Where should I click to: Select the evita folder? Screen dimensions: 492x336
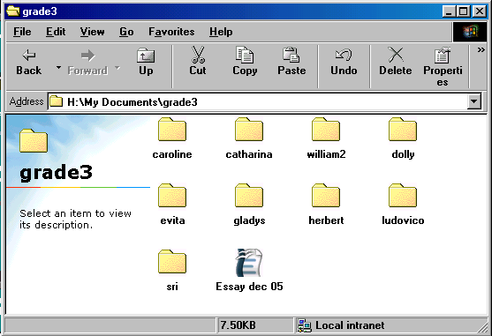tap(172, 205)
